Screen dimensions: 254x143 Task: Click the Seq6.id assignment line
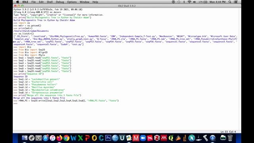click(38, 93)
